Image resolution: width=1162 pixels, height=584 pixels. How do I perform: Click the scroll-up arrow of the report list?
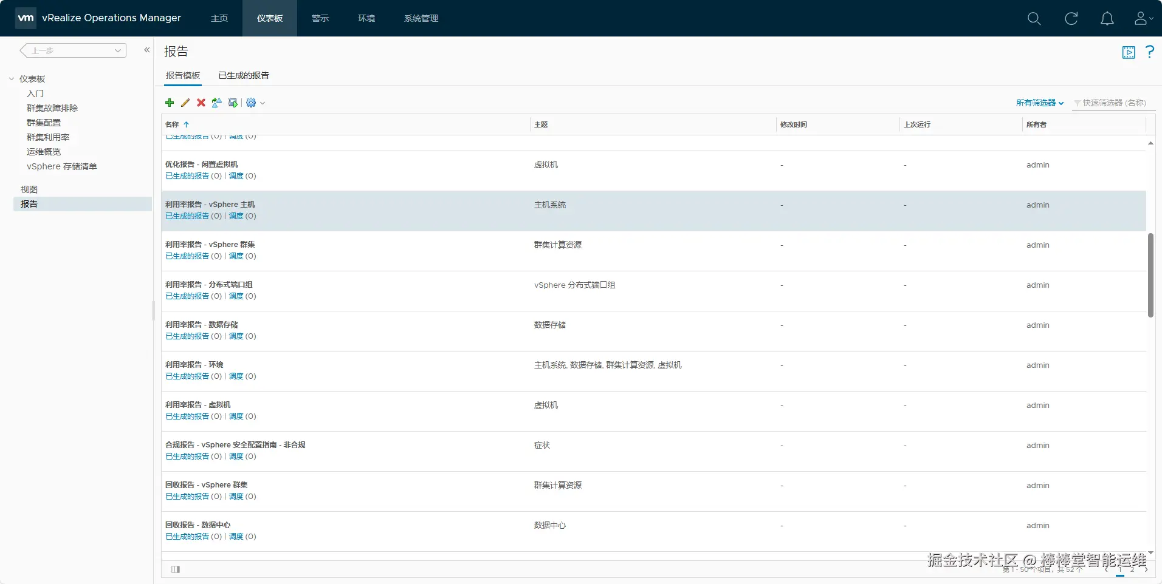tap(1150, 143)
